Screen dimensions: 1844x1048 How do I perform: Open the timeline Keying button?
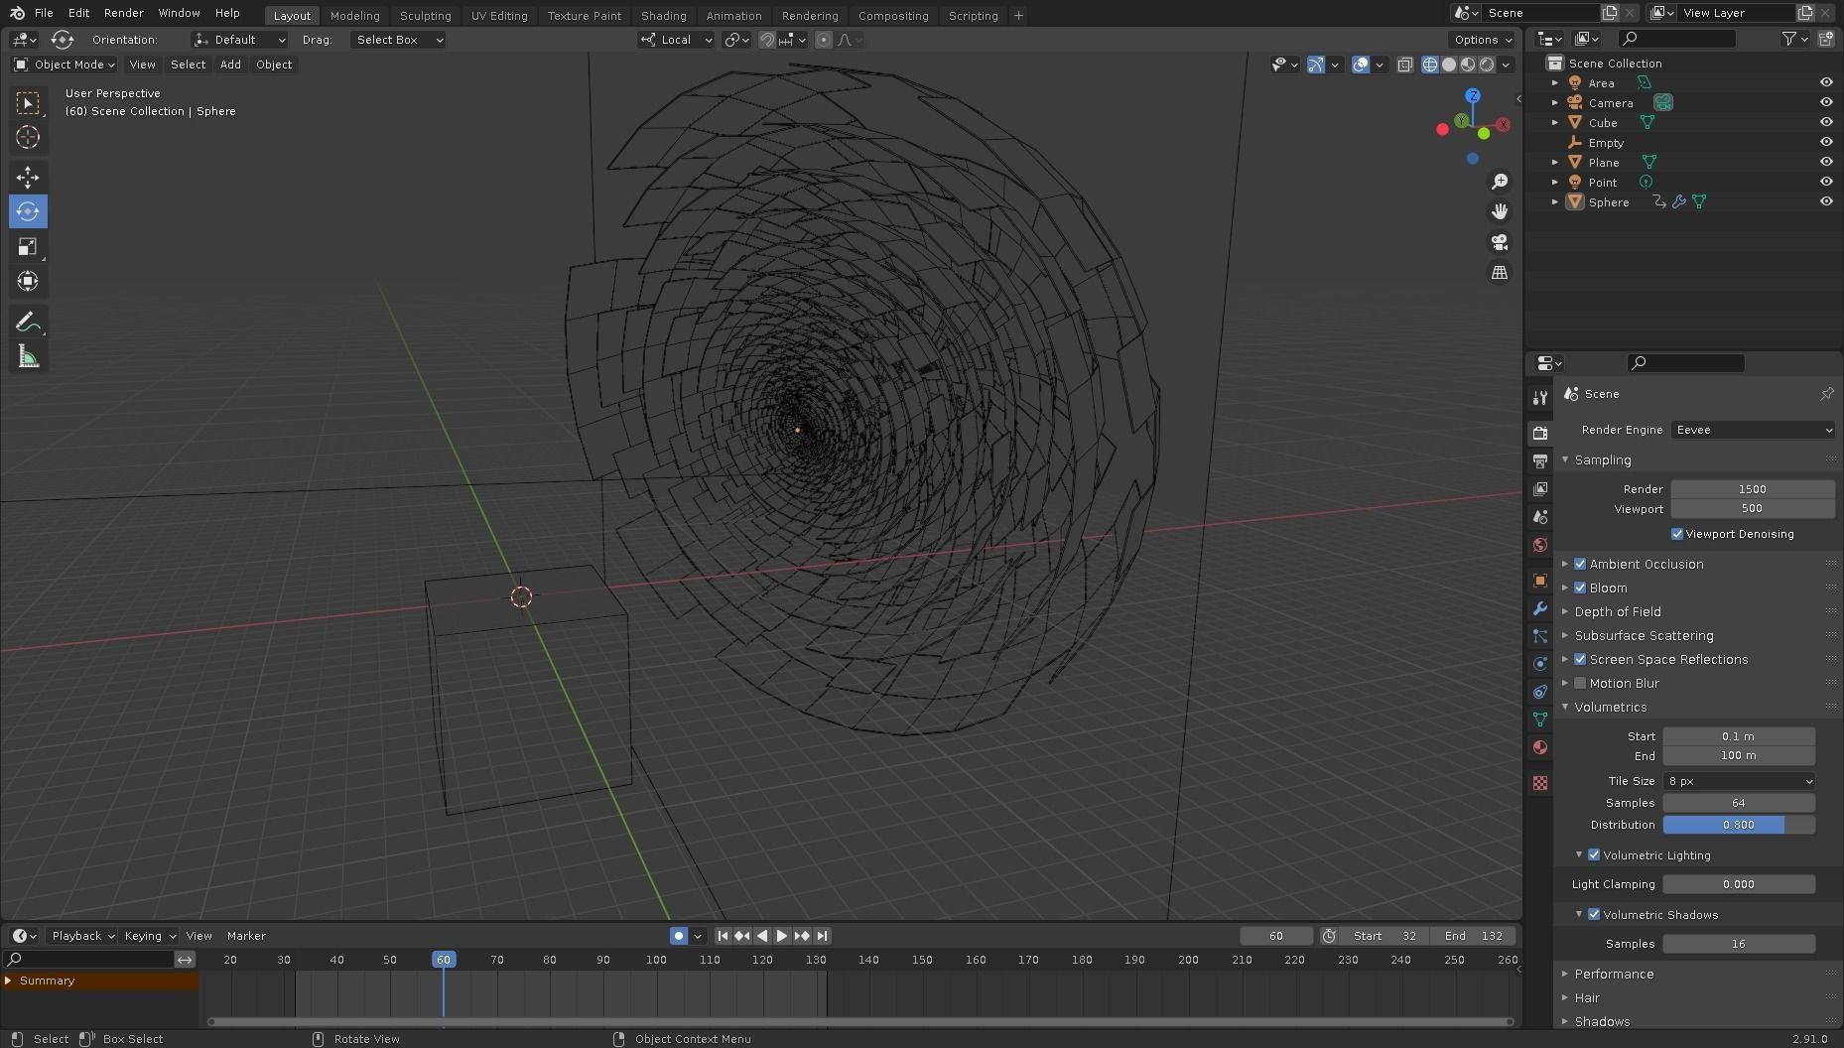pyautogui.click(x=149, y=936)
